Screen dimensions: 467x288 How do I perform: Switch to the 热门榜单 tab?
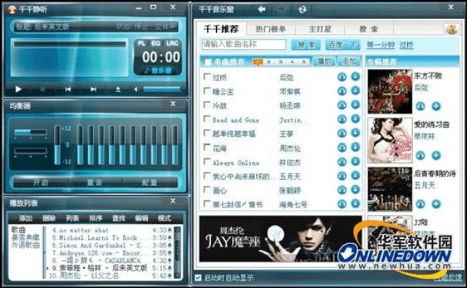coord(270,30)
